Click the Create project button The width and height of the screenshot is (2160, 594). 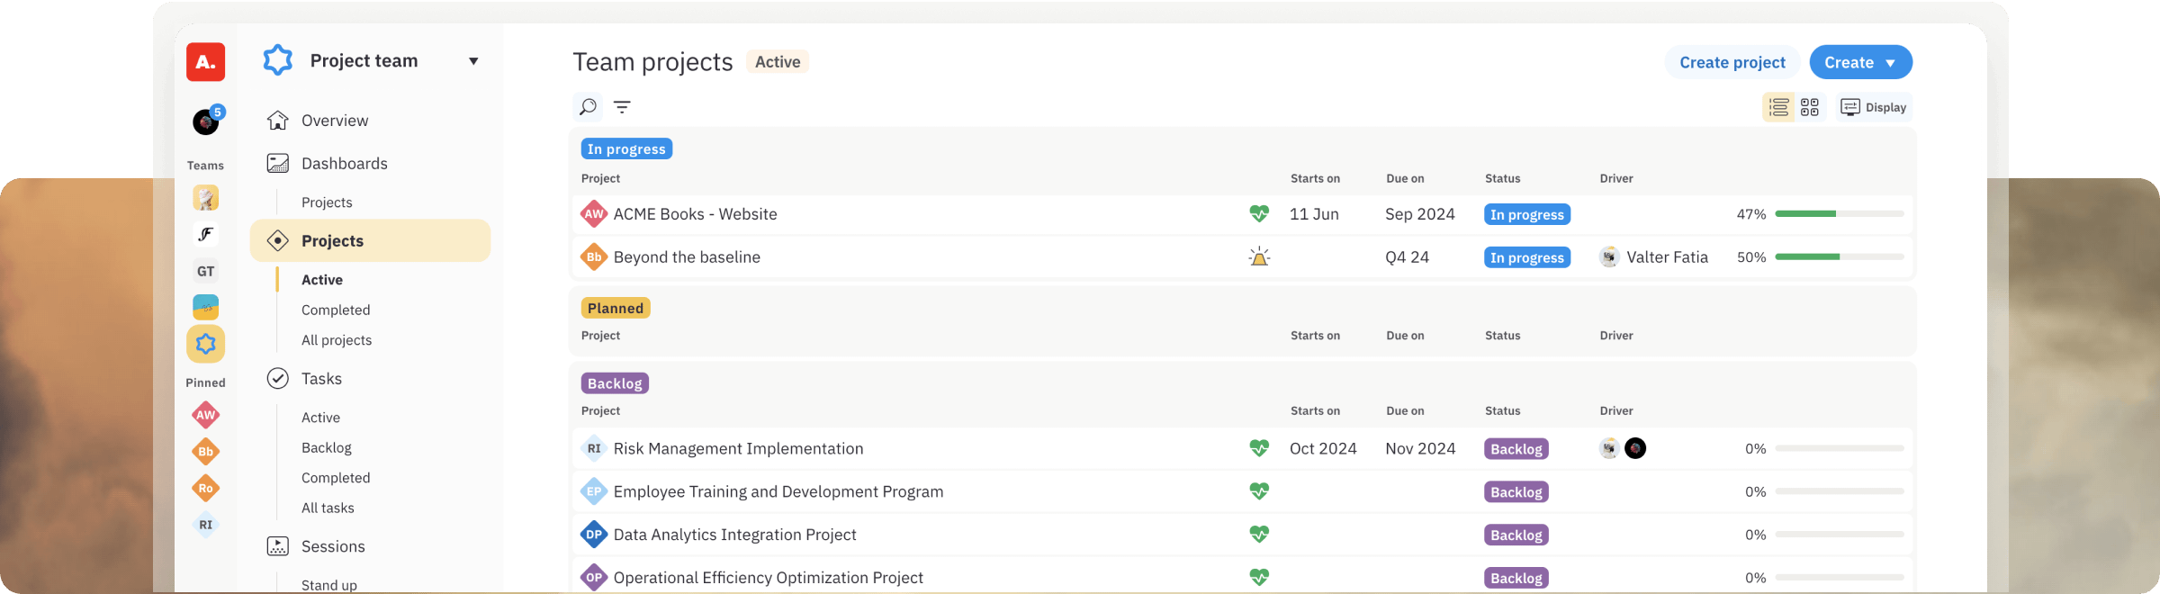[x=1732, y=62]
